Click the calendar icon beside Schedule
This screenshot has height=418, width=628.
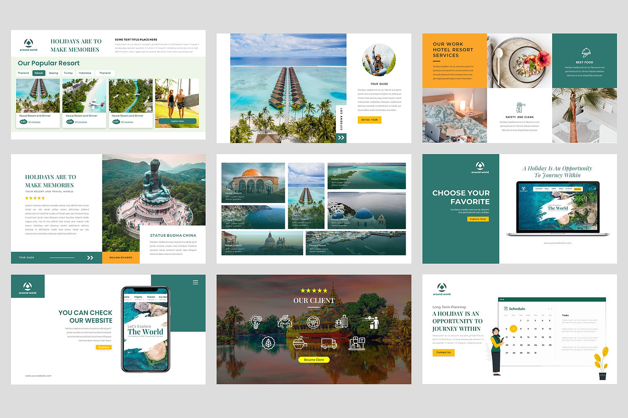click(506, 309)
